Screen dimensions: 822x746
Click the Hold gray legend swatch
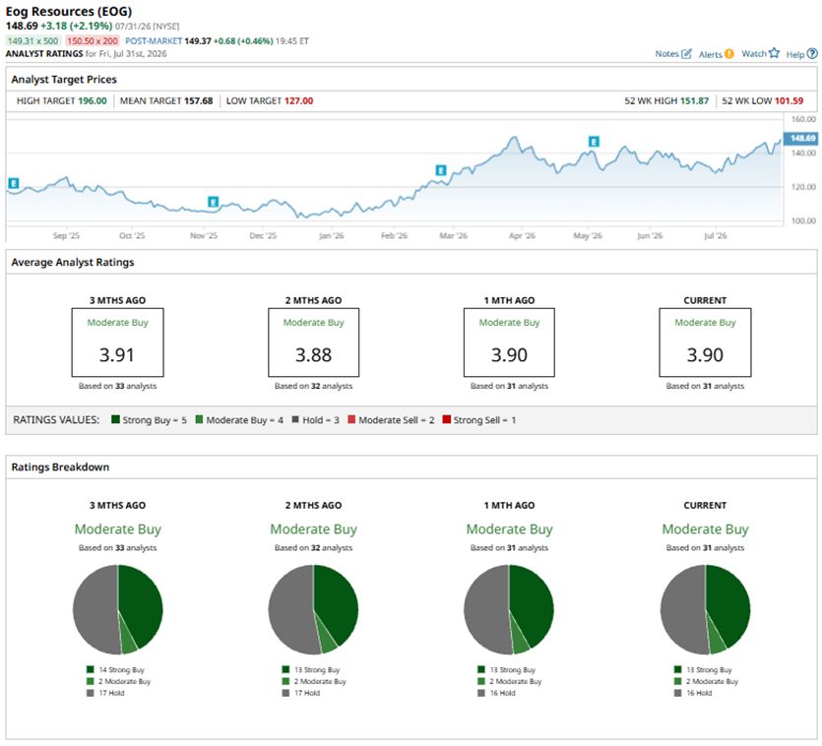(x=295, y=419)
